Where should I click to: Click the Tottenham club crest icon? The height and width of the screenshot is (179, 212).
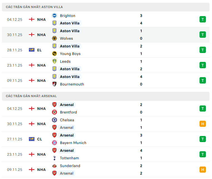click(x=54, y=158)
